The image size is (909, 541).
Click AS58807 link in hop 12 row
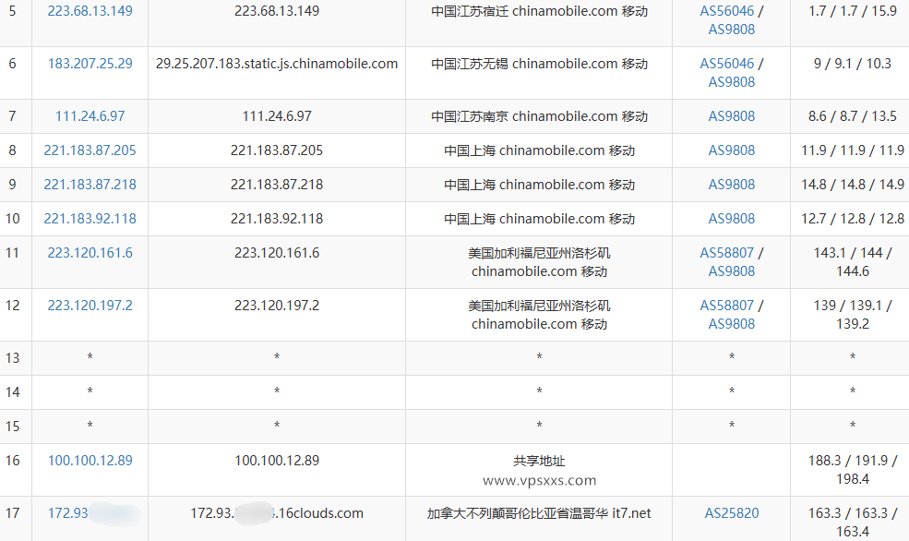pos(727,306)
